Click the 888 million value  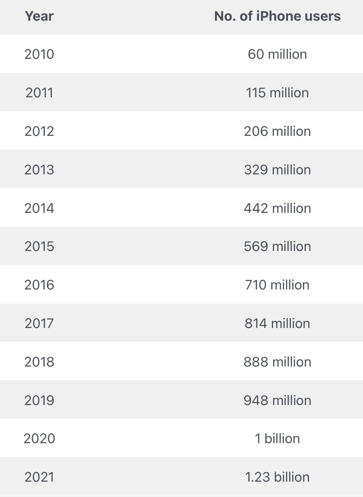tap(277, 362)
